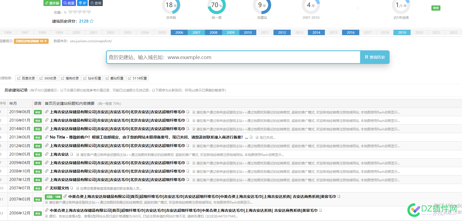462x221 pixels.
Task: Click link icon in 2010年05月 row
Action: pyautogui.click(x=47, y=154)
